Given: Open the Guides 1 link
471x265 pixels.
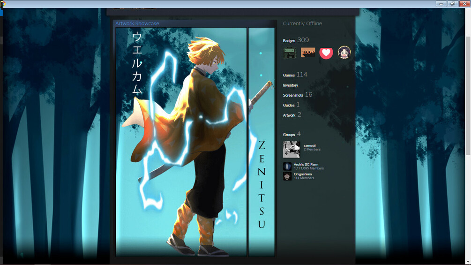Looking at the screenshot, I should [x=291, y=105].
